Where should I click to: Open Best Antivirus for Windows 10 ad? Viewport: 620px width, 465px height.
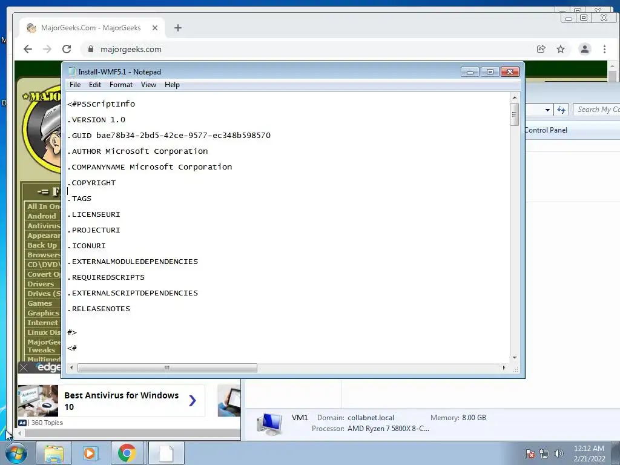(x=121, y=401)
